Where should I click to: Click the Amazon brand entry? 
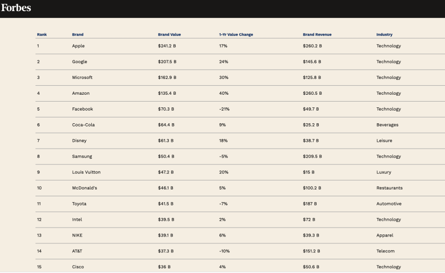81,94
